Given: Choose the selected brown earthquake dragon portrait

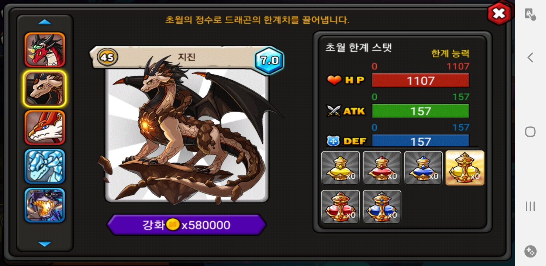Looking at the screenshot, I should pos(45,88).
